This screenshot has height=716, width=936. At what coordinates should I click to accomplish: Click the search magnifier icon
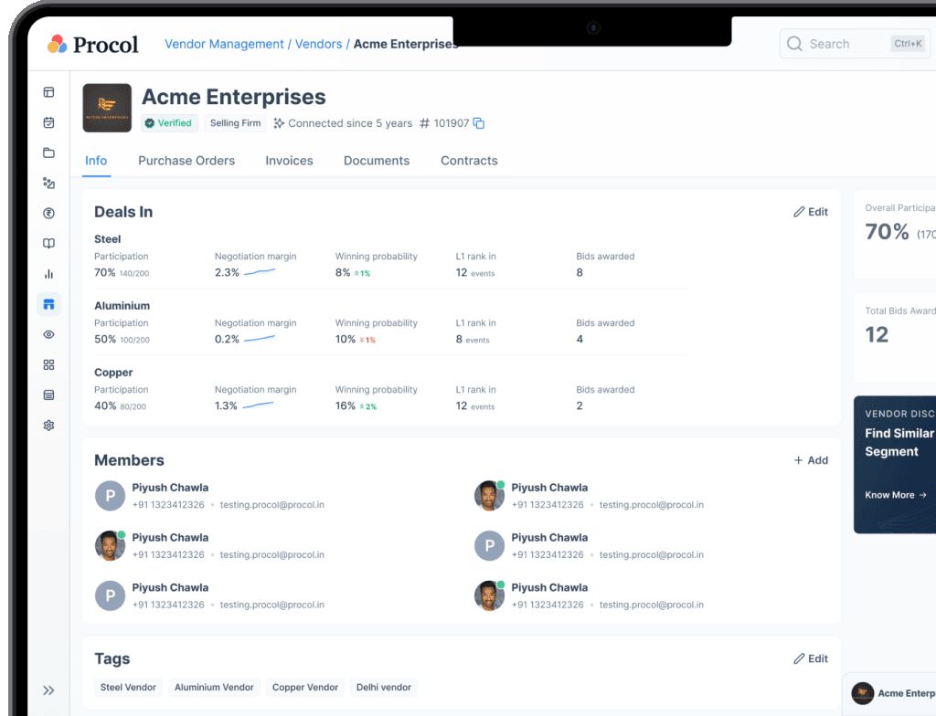[794, 44]
